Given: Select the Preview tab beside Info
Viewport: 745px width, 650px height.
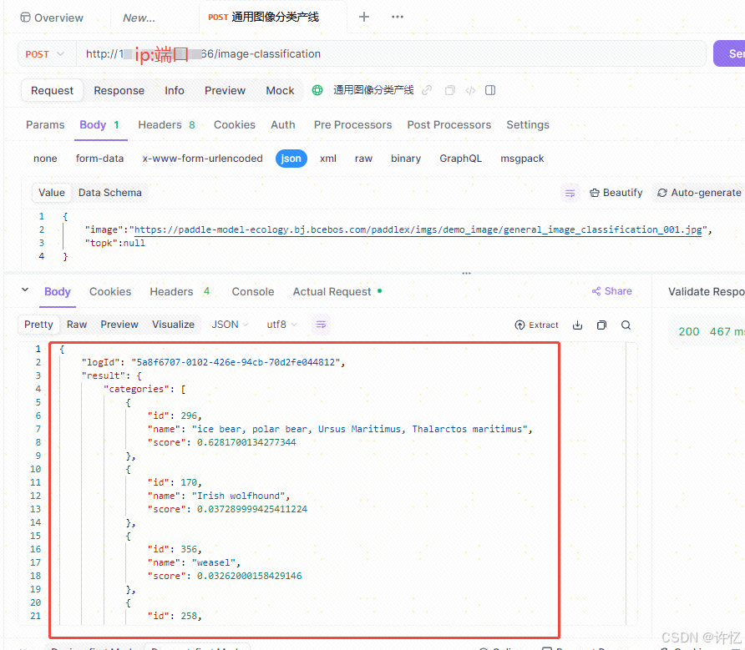Looking at the screenshot, I should (x=225, y=90).
